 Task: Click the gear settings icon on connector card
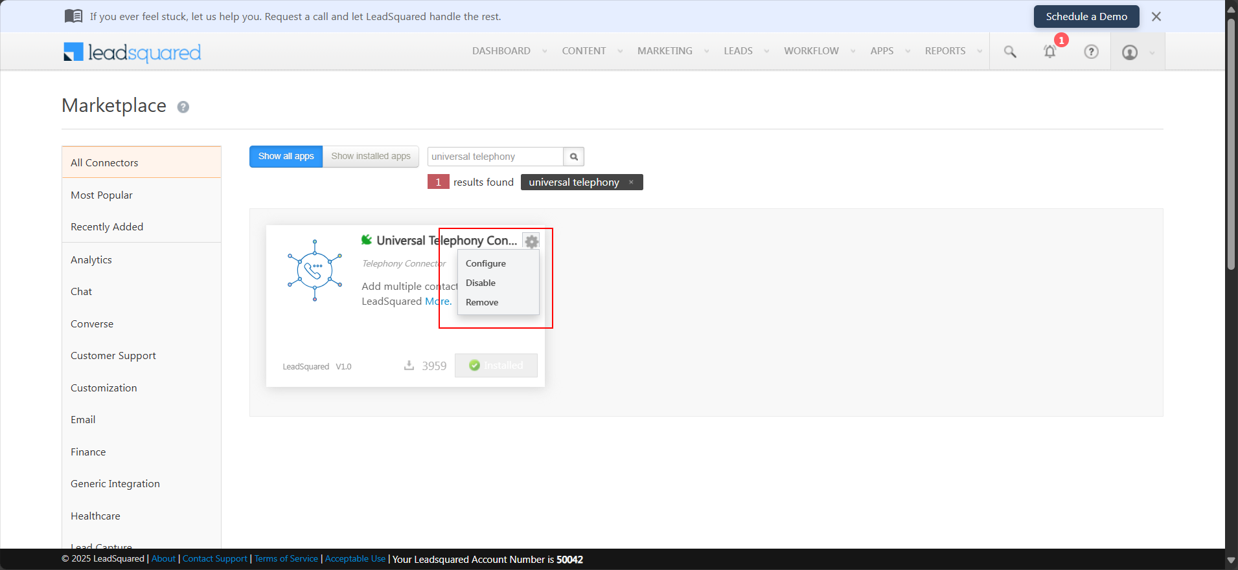(531, 241)
